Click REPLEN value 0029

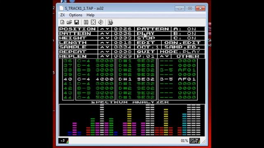point(123,56)
